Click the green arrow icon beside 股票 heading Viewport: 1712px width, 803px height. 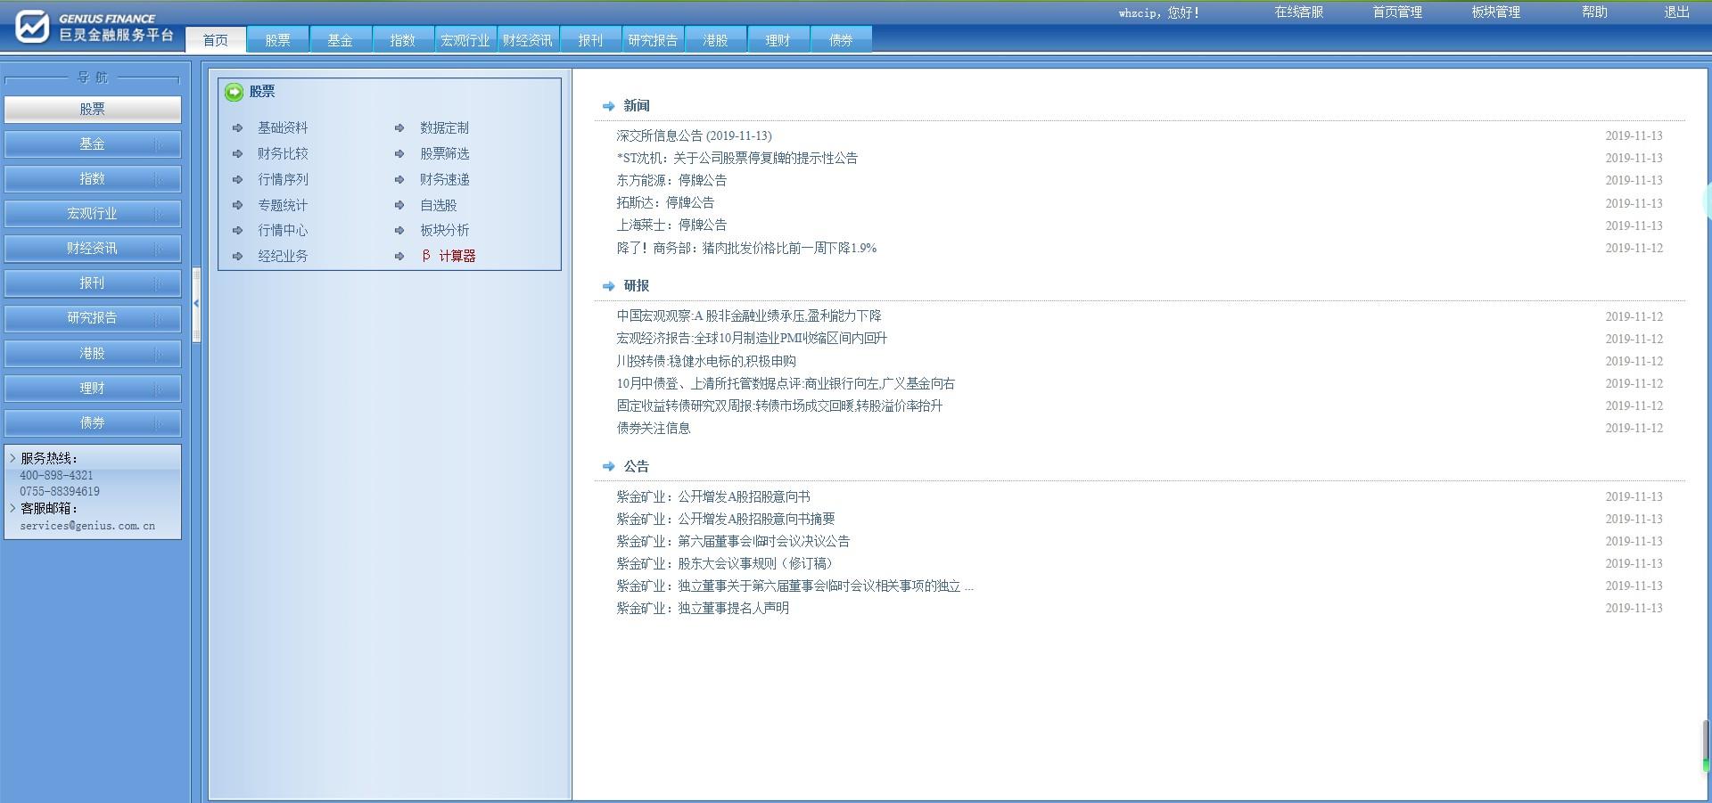point(235,92)
